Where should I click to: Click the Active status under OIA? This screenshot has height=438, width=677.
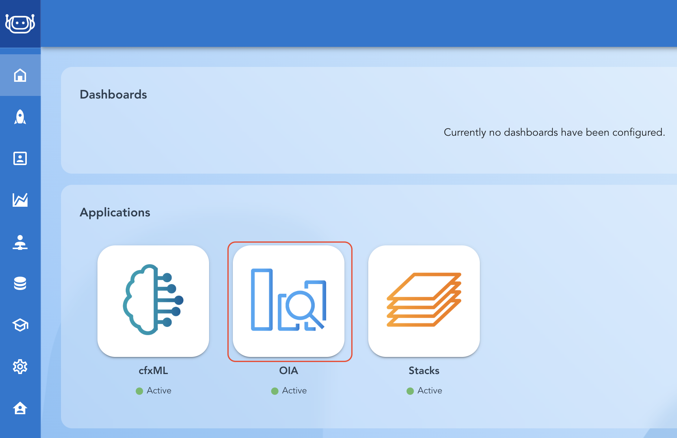pos(289,391)
